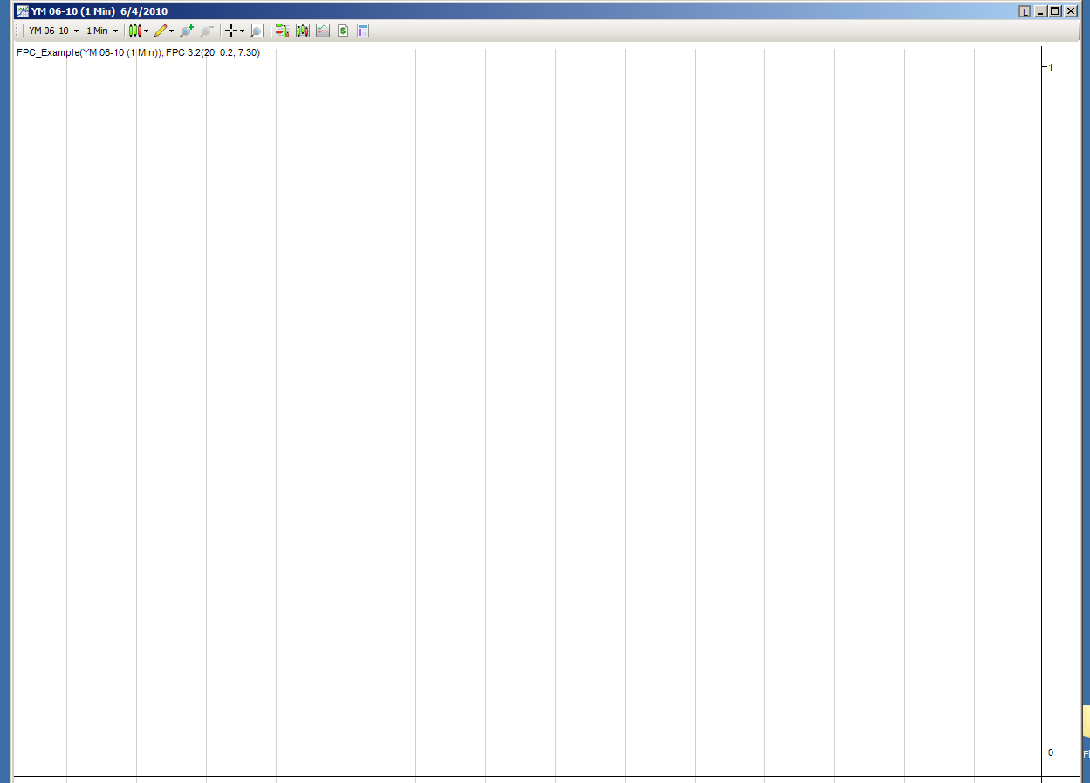Minimize the YM 06-10 chart window
The image size is (1090, 783).
(x=1040, y=11)
